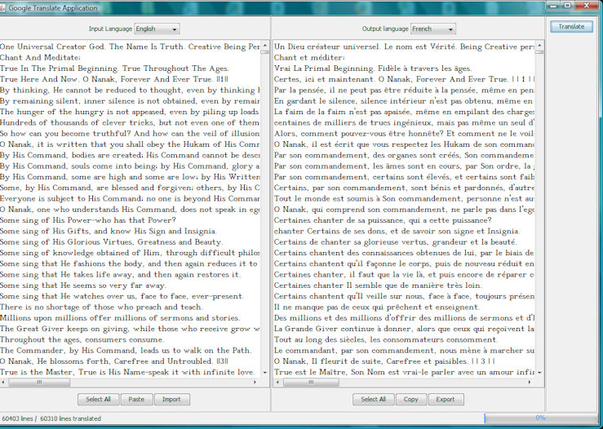Click the output pane horizontal scrollbar thumb

coord(312,382)
